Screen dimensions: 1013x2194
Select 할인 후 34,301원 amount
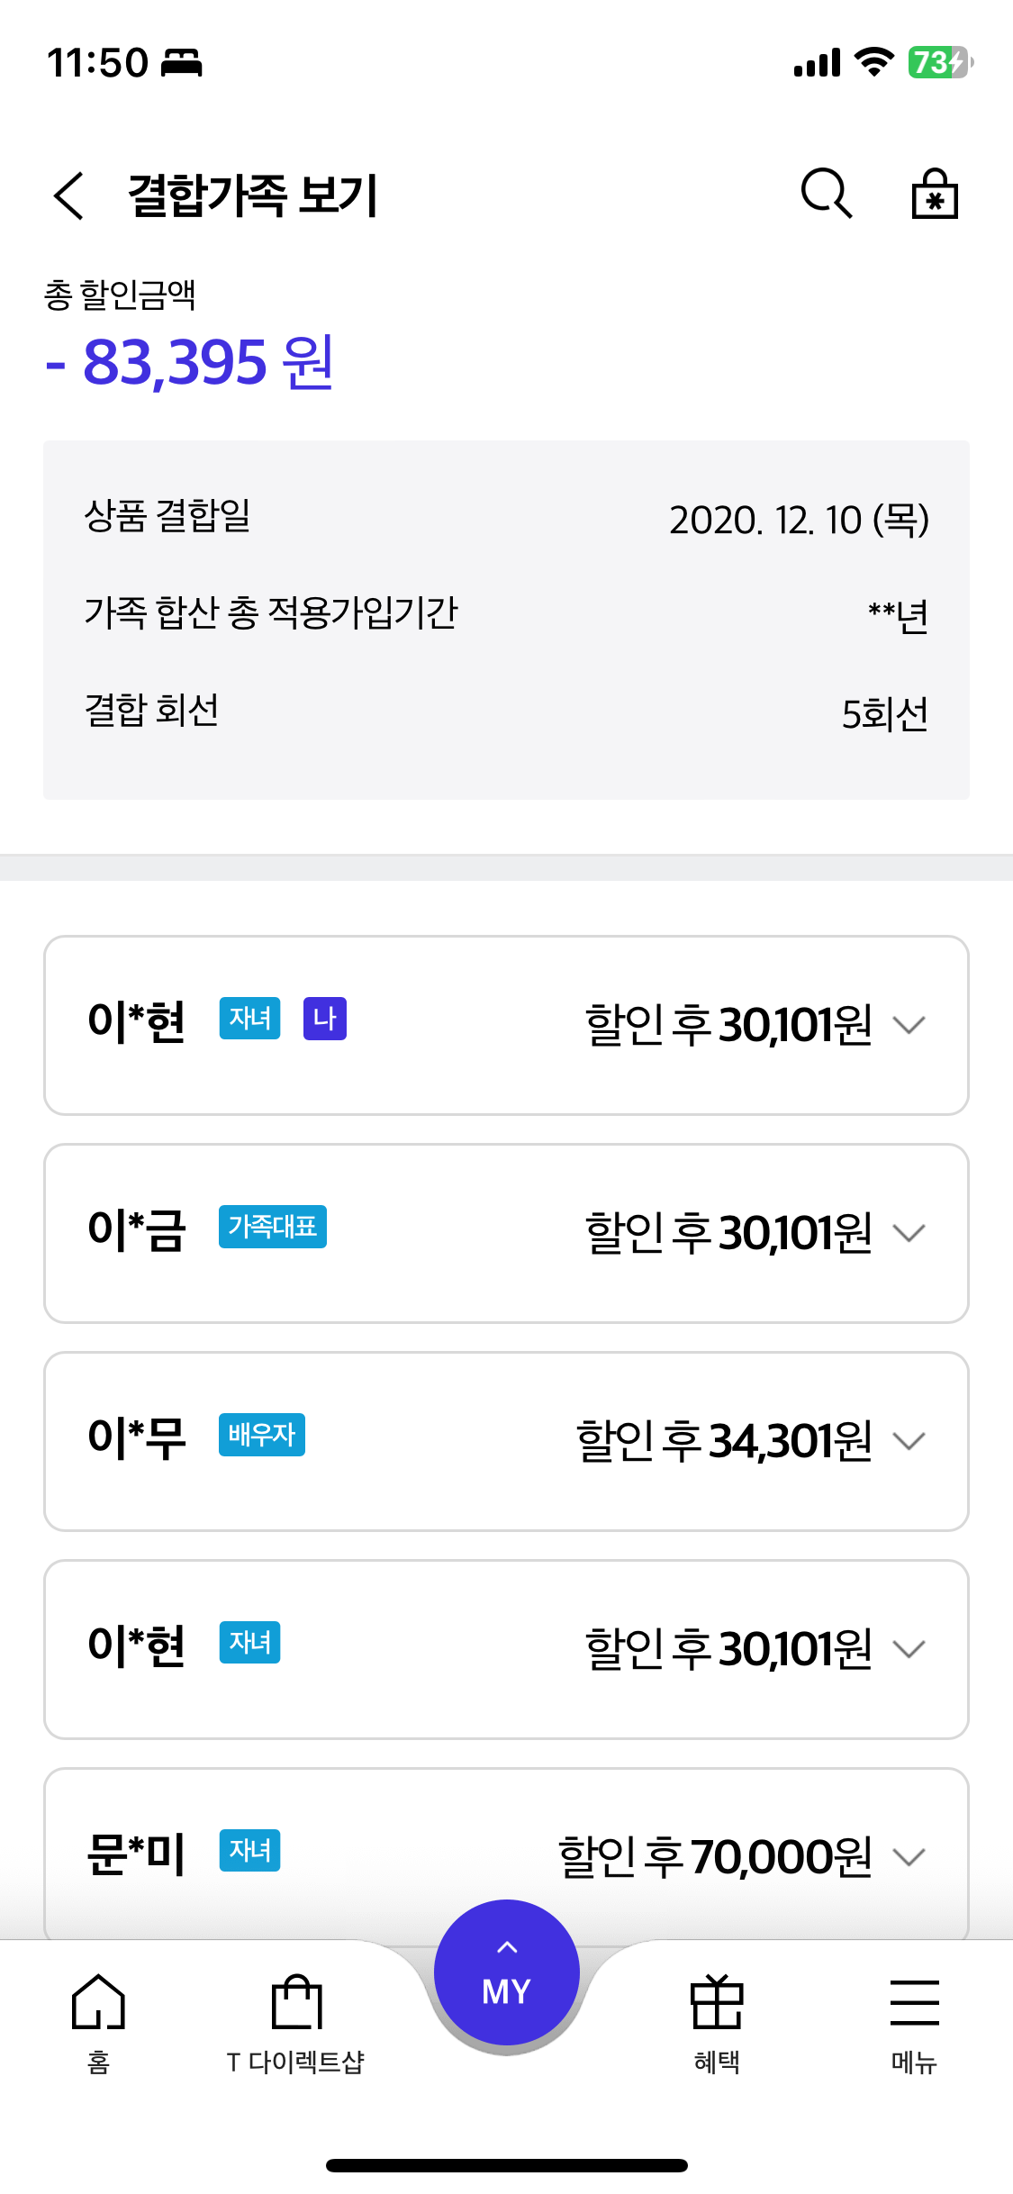point(724,1441)
